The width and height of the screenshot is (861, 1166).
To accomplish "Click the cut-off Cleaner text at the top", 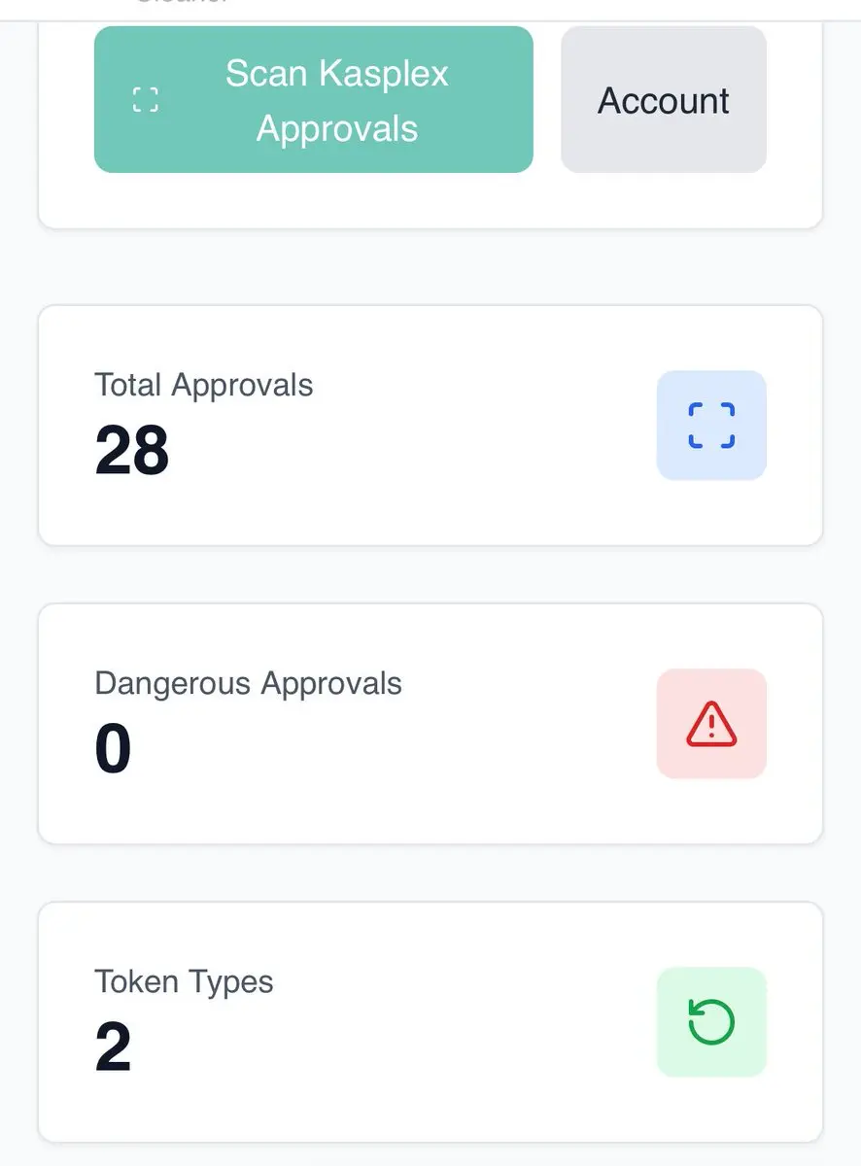I will [183, 3].
